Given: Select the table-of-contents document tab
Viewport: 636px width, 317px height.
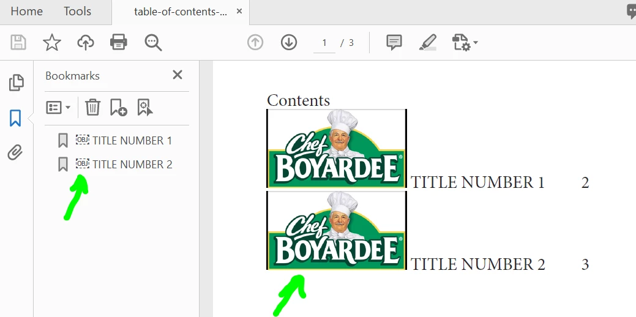Looking at the screenshot, I should click(x=181, y=12).
